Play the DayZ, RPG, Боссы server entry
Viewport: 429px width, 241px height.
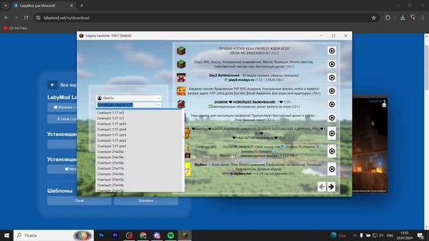tap(332, 64)
